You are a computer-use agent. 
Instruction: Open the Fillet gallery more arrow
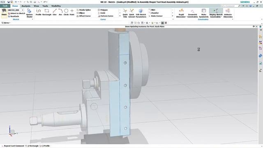pos(173,16)
